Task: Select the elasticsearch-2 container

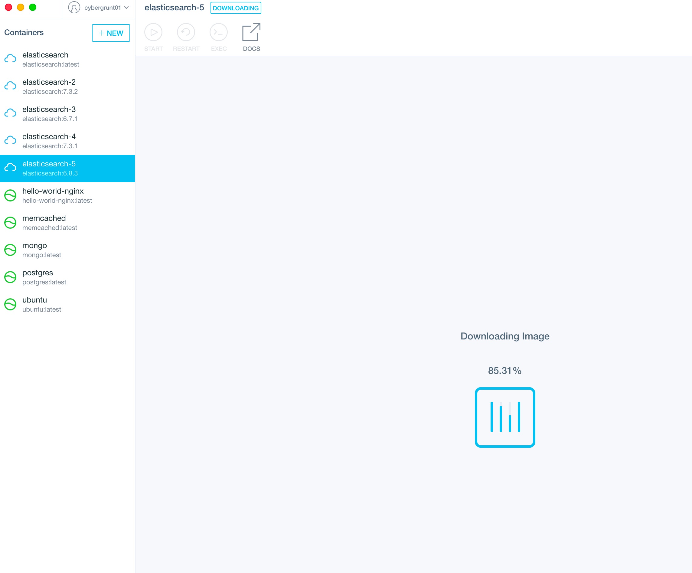Action: (x=67, y=87)
